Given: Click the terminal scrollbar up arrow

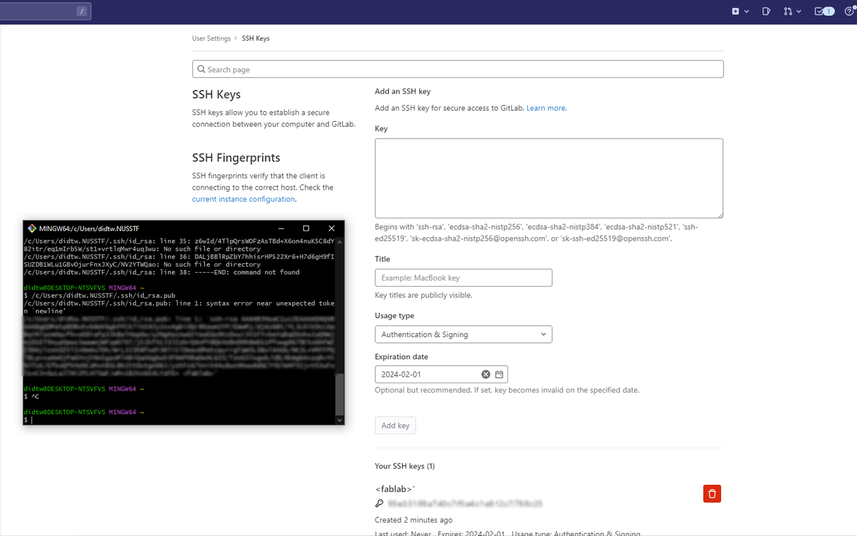Looking at the screenshot, I should (339, 242).
